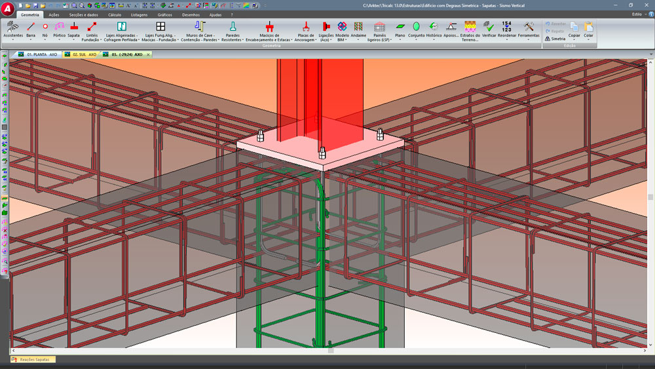Open the Apoios... dialog

click(451, 30)
